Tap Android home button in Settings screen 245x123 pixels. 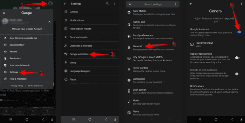coord(90,119)
